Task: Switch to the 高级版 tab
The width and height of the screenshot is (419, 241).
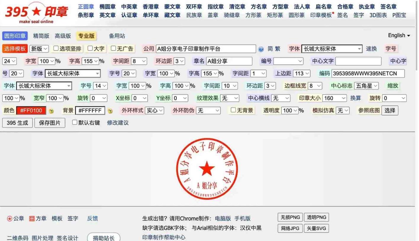Action: coord(63,36)
